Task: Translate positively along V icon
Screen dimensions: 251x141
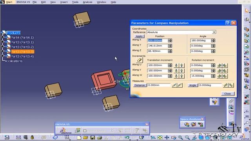Action: (x=182, y=70)
